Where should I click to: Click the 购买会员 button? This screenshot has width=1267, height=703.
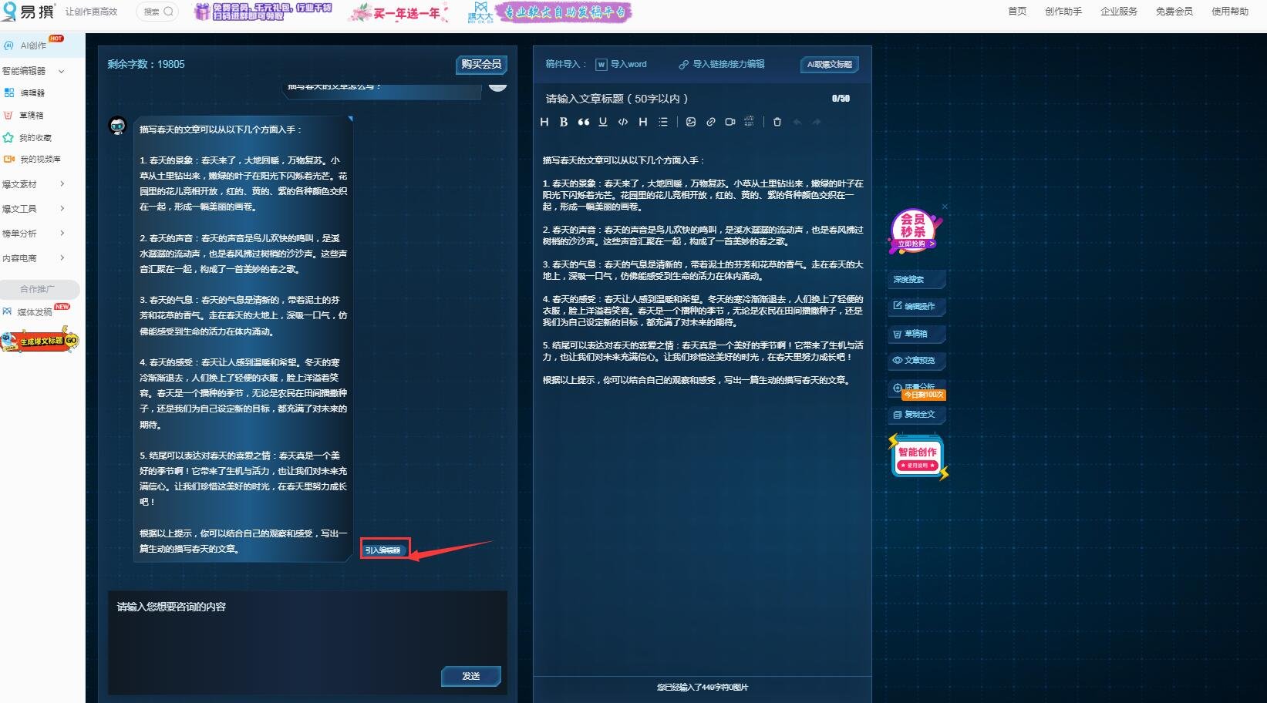481,65
